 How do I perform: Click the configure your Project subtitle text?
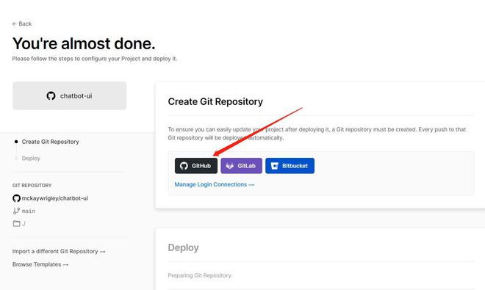95,59
